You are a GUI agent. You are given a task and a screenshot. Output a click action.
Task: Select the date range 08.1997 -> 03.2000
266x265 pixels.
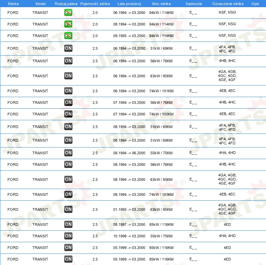click(129, 224)
